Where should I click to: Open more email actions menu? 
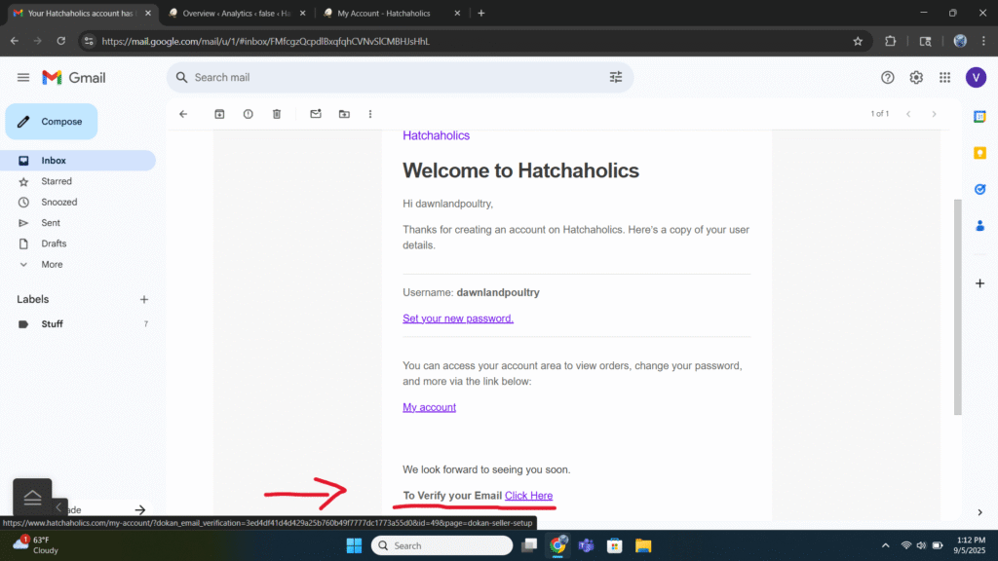[x=370, y=114]
